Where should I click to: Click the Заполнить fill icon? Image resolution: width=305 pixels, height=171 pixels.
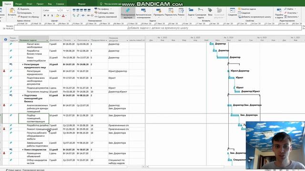(285, 17)
